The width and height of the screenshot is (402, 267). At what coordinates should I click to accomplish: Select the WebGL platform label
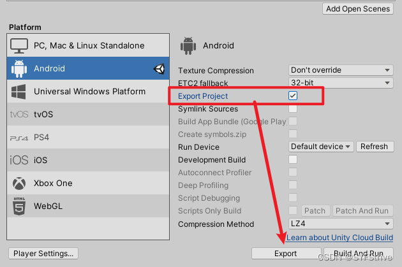pyautogui.click(x=48, y=206)
